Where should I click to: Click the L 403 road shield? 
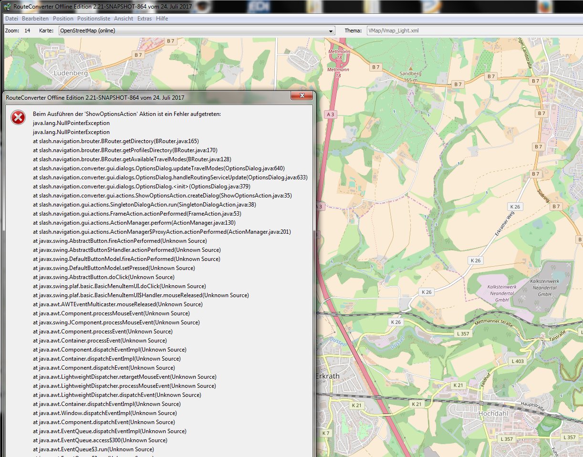(x=517, y=361)
